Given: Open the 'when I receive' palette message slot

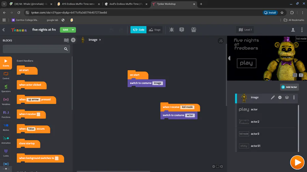Looking at the screenshot, I should [x=39, y=114].
